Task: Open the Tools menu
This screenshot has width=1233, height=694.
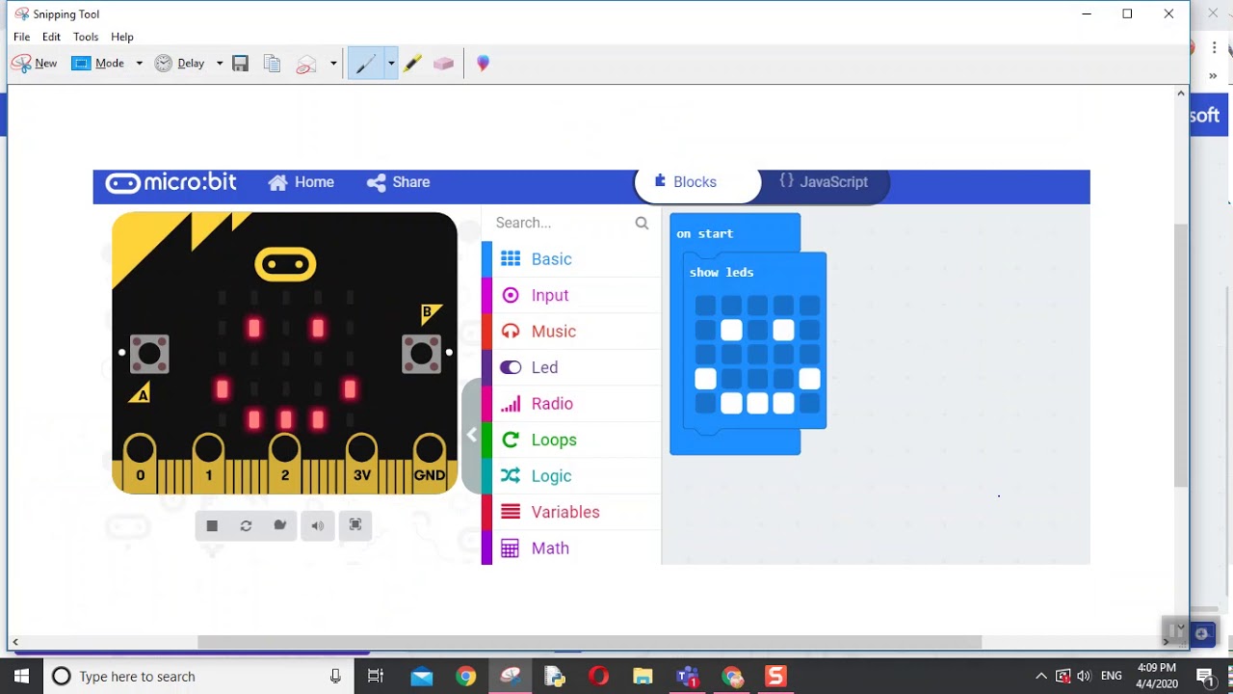Action: pyautogui.click(x=86, y=37)
